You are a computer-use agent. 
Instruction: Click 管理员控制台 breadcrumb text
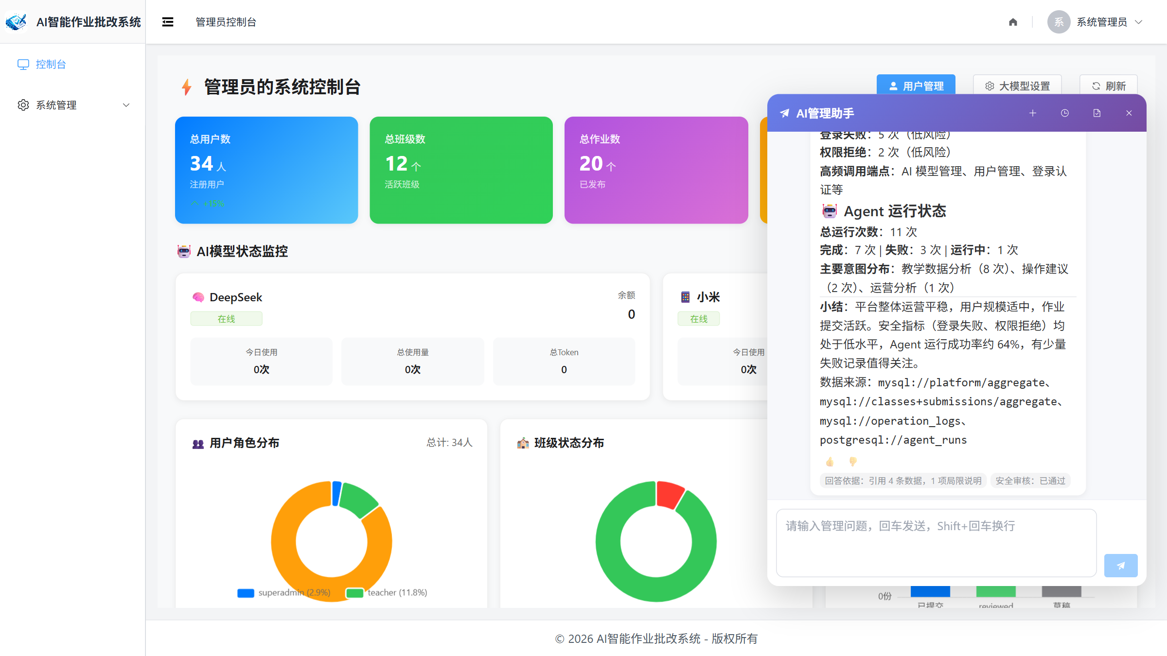(226, 22)
